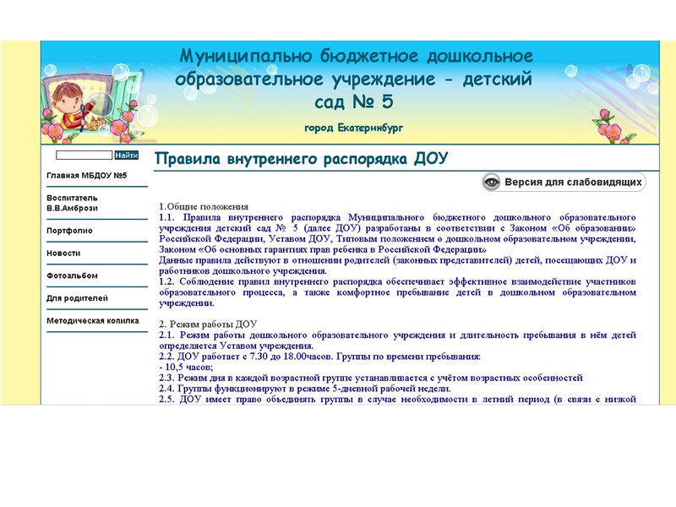Click the line starting "Данные правила действуют"
The width and height of the screenshot is (676, 507).
(x=397, y=265)
